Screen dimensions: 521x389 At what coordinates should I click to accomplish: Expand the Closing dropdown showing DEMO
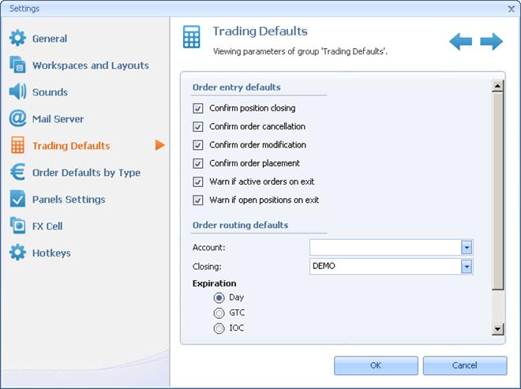(467, 267)
